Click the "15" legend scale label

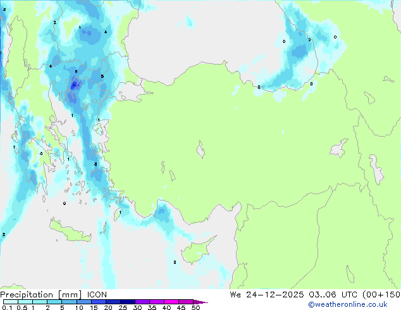(94, 307)
